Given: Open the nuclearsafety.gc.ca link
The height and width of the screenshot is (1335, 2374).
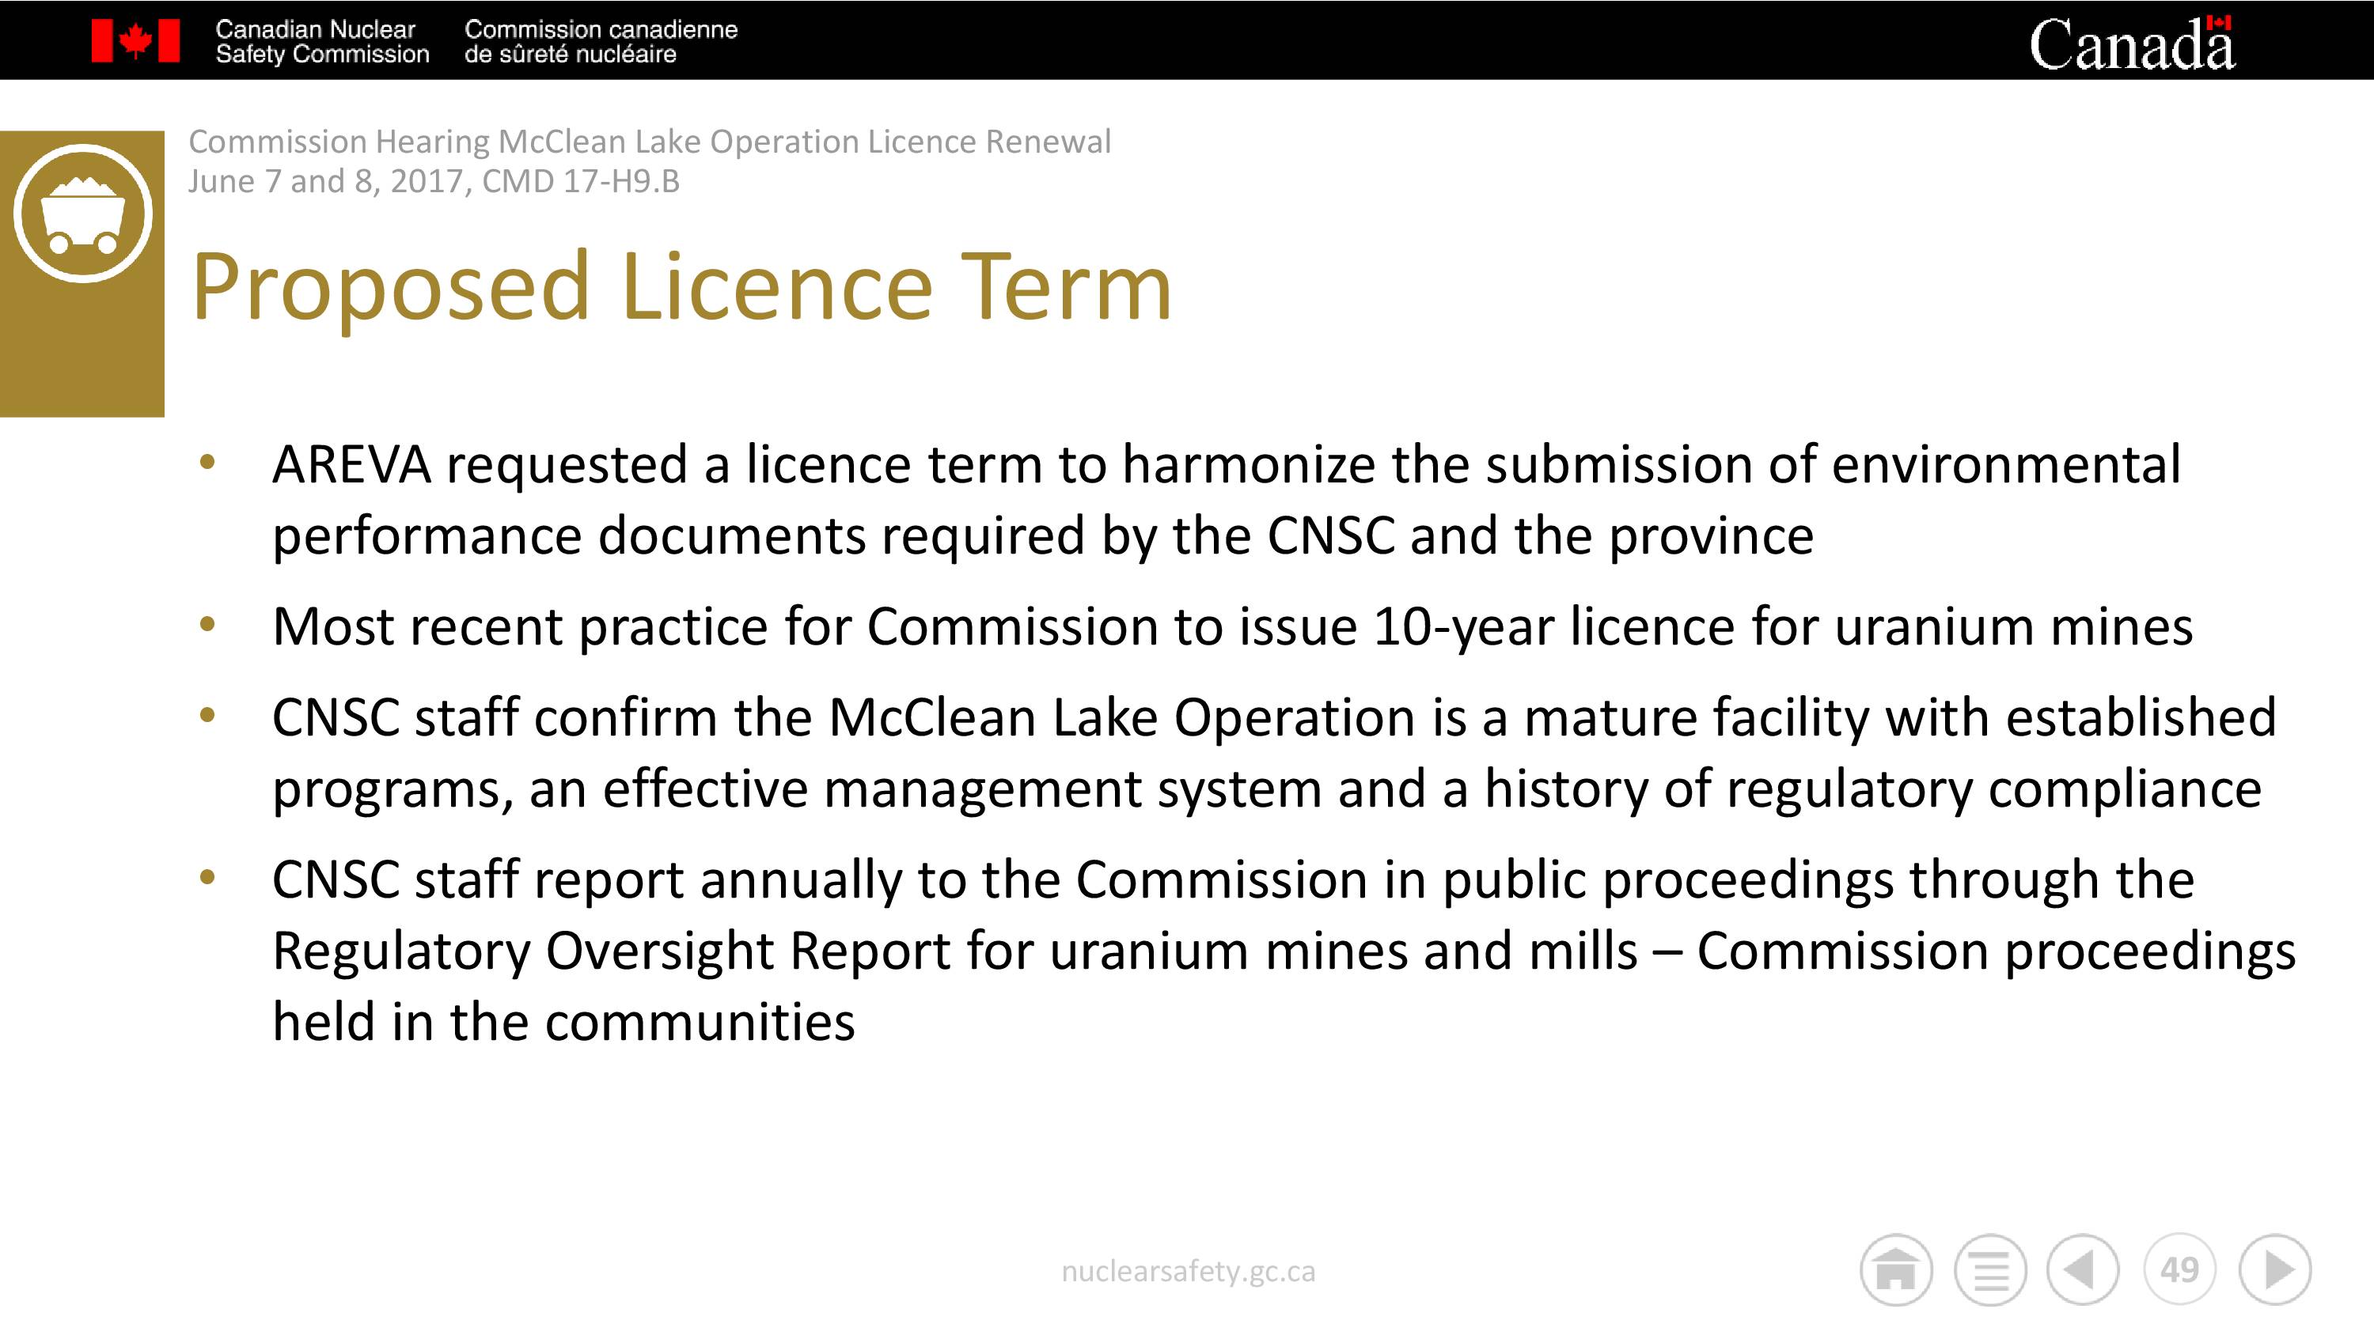Looking at the screenshot, I should (1188, 1272).
